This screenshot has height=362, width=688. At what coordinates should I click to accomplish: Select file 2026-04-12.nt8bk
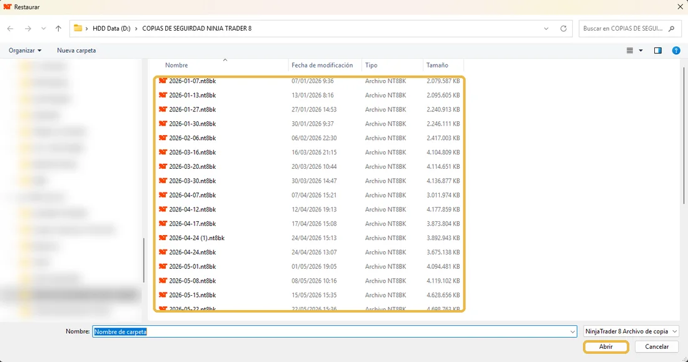point(192,209)
